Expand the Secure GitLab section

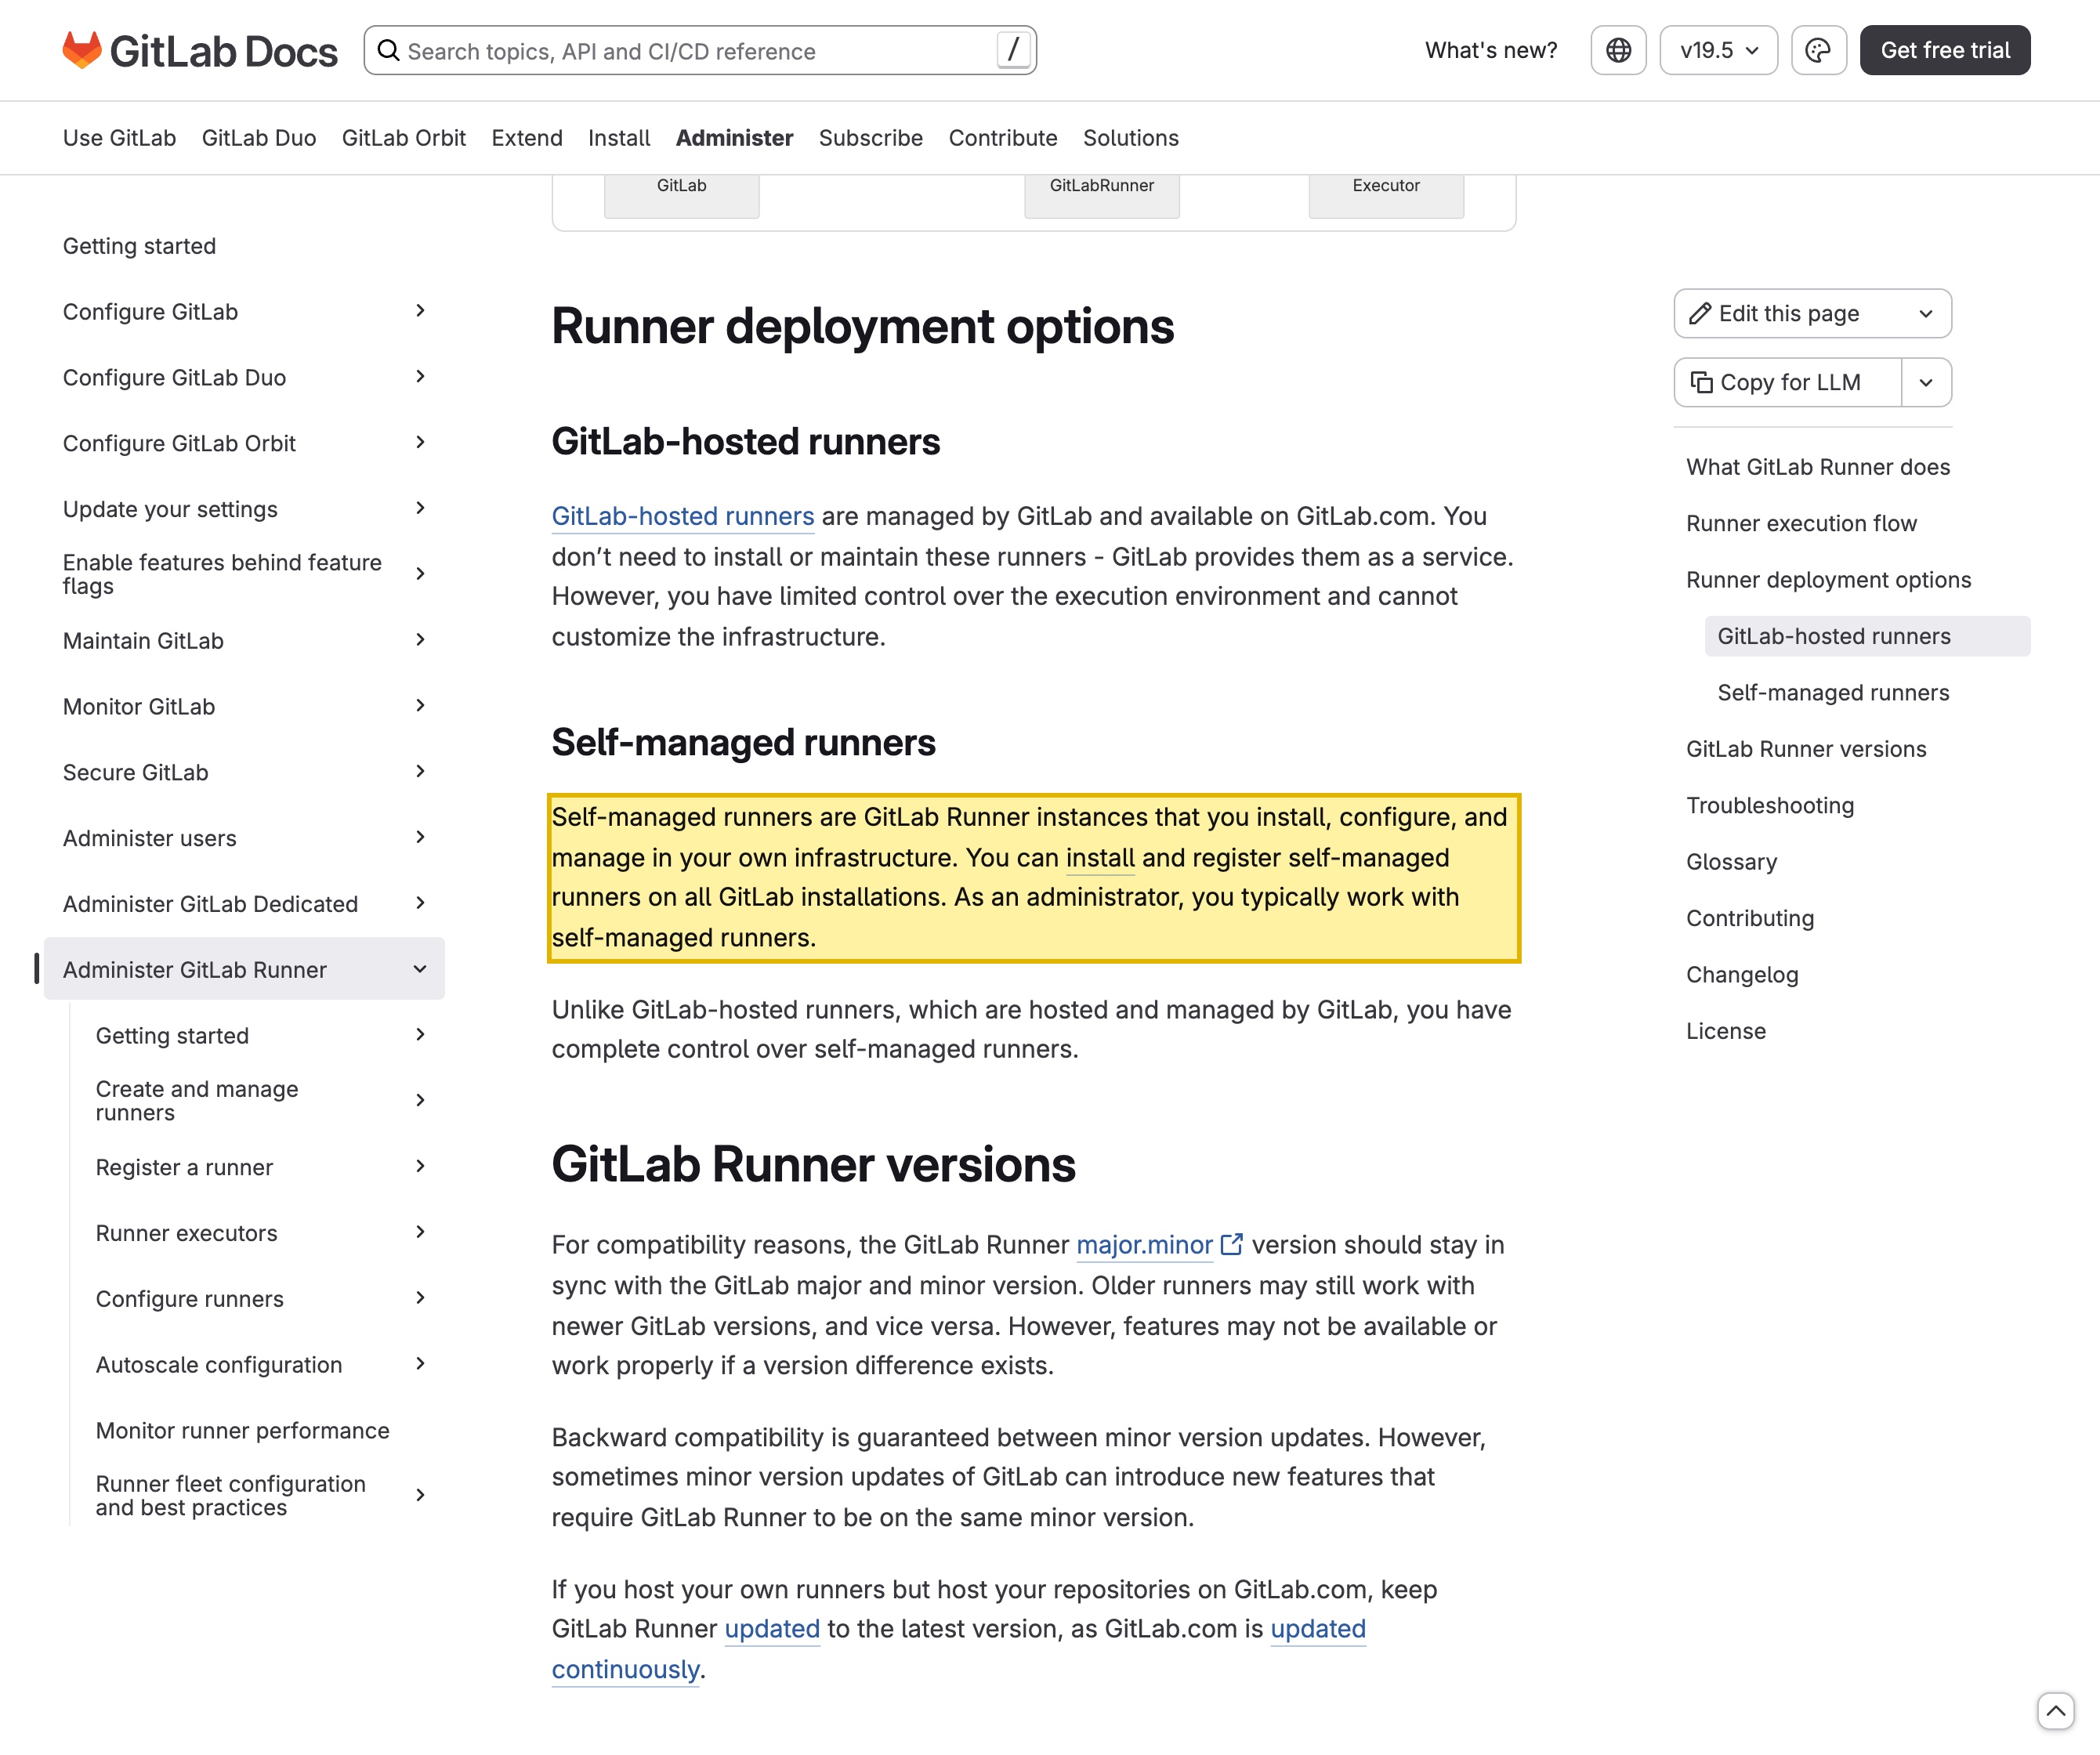point(420,771)
